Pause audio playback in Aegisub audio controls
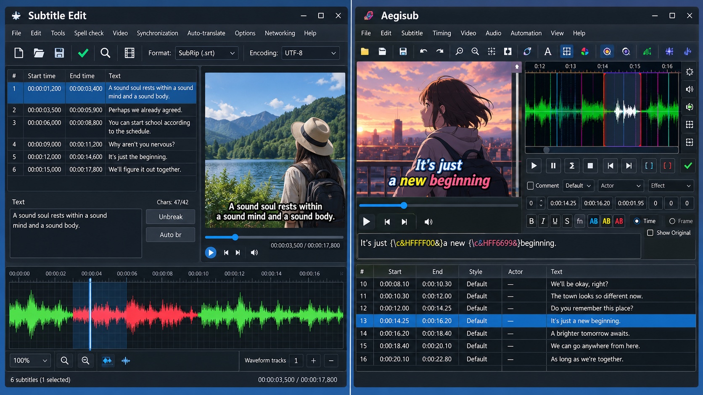The width and height of the screenshot is (703, 395). click(553, 166)
